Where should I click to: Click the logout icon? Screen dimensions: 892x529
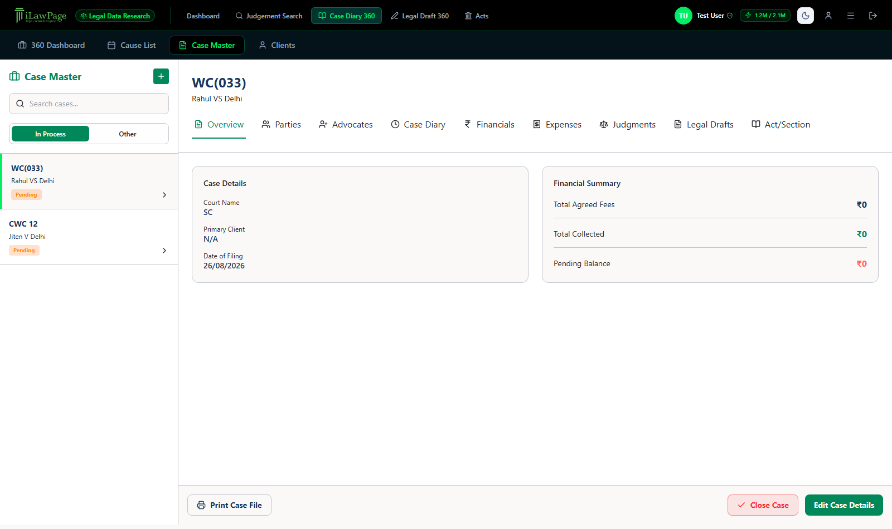click(873, 16)
